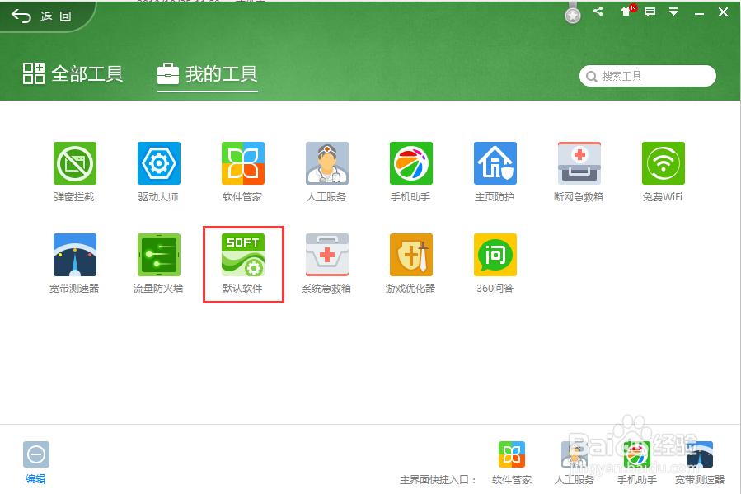This screenshot has width=741, height=494.
Task: Close the window
Action: pos(723,12)
